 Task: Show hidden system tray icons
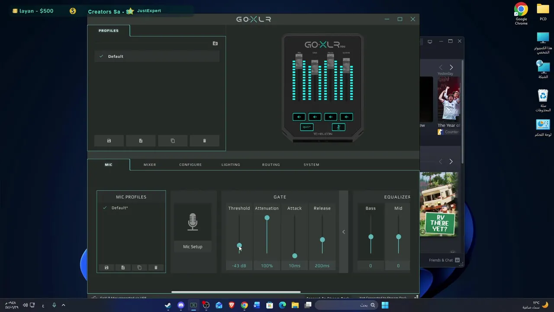coord(63,305)
